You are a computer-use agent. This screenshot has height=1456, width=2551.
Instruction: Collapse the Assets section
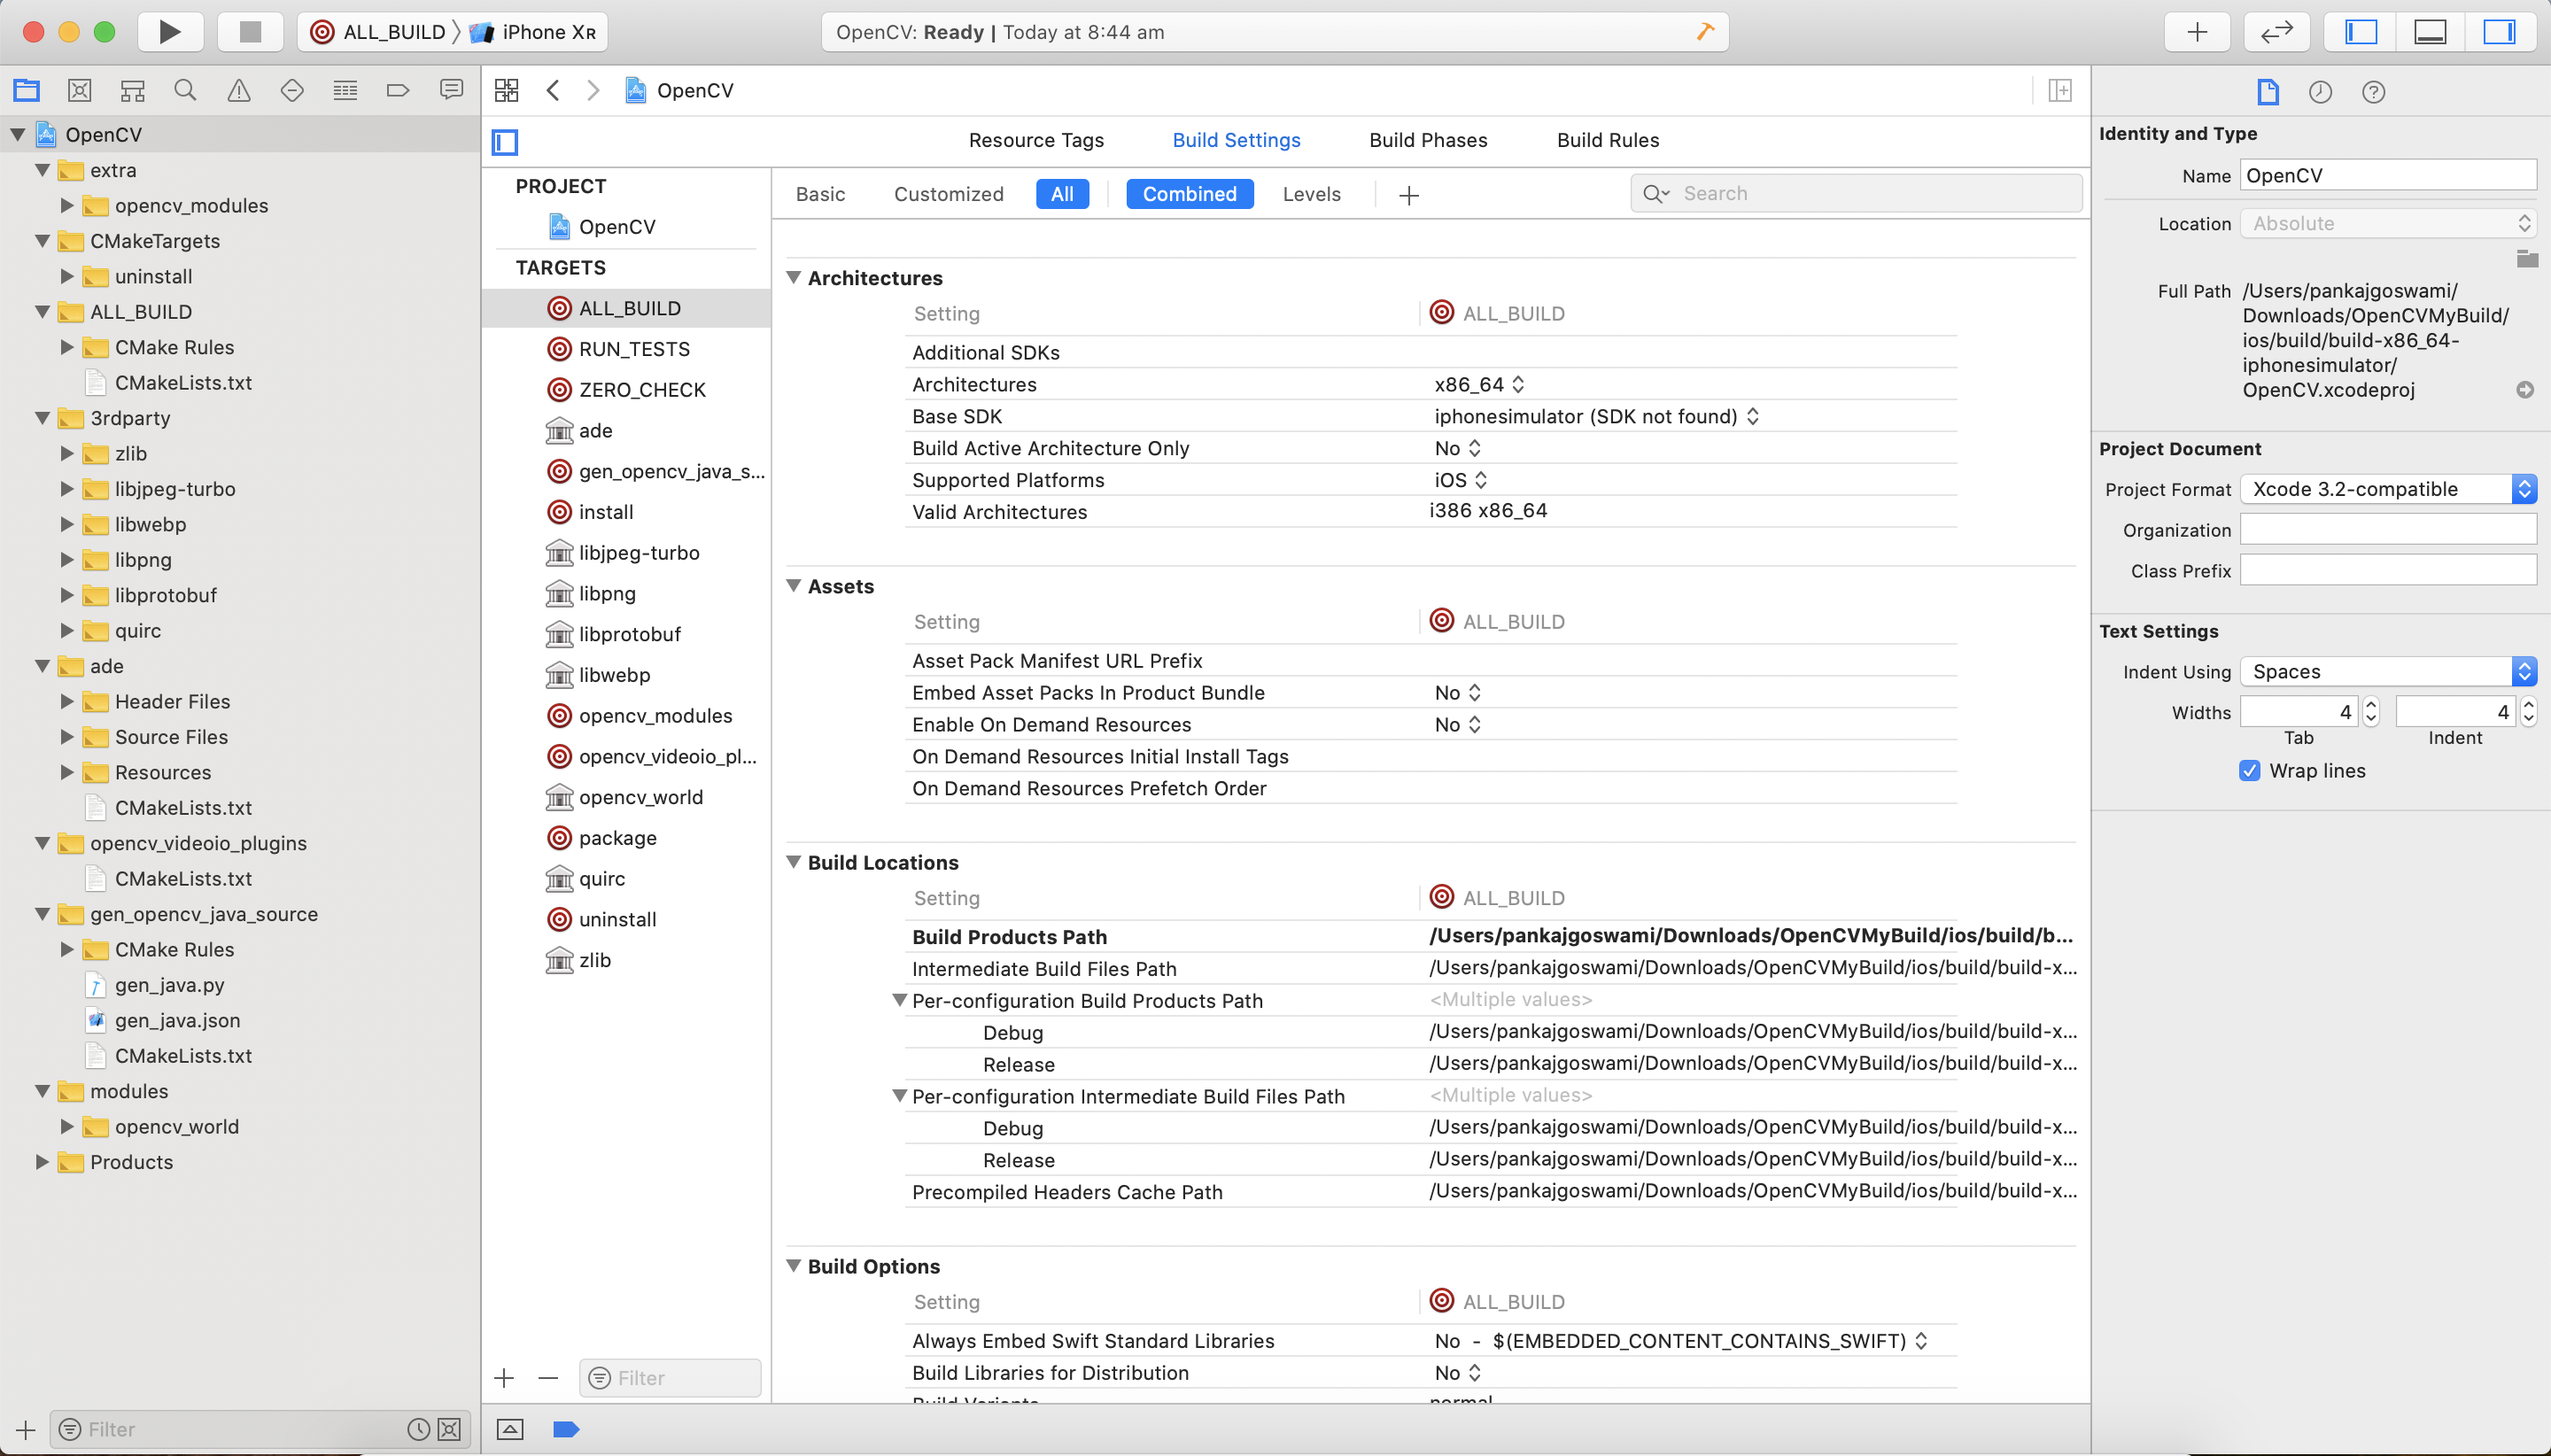tap(794, 586)
